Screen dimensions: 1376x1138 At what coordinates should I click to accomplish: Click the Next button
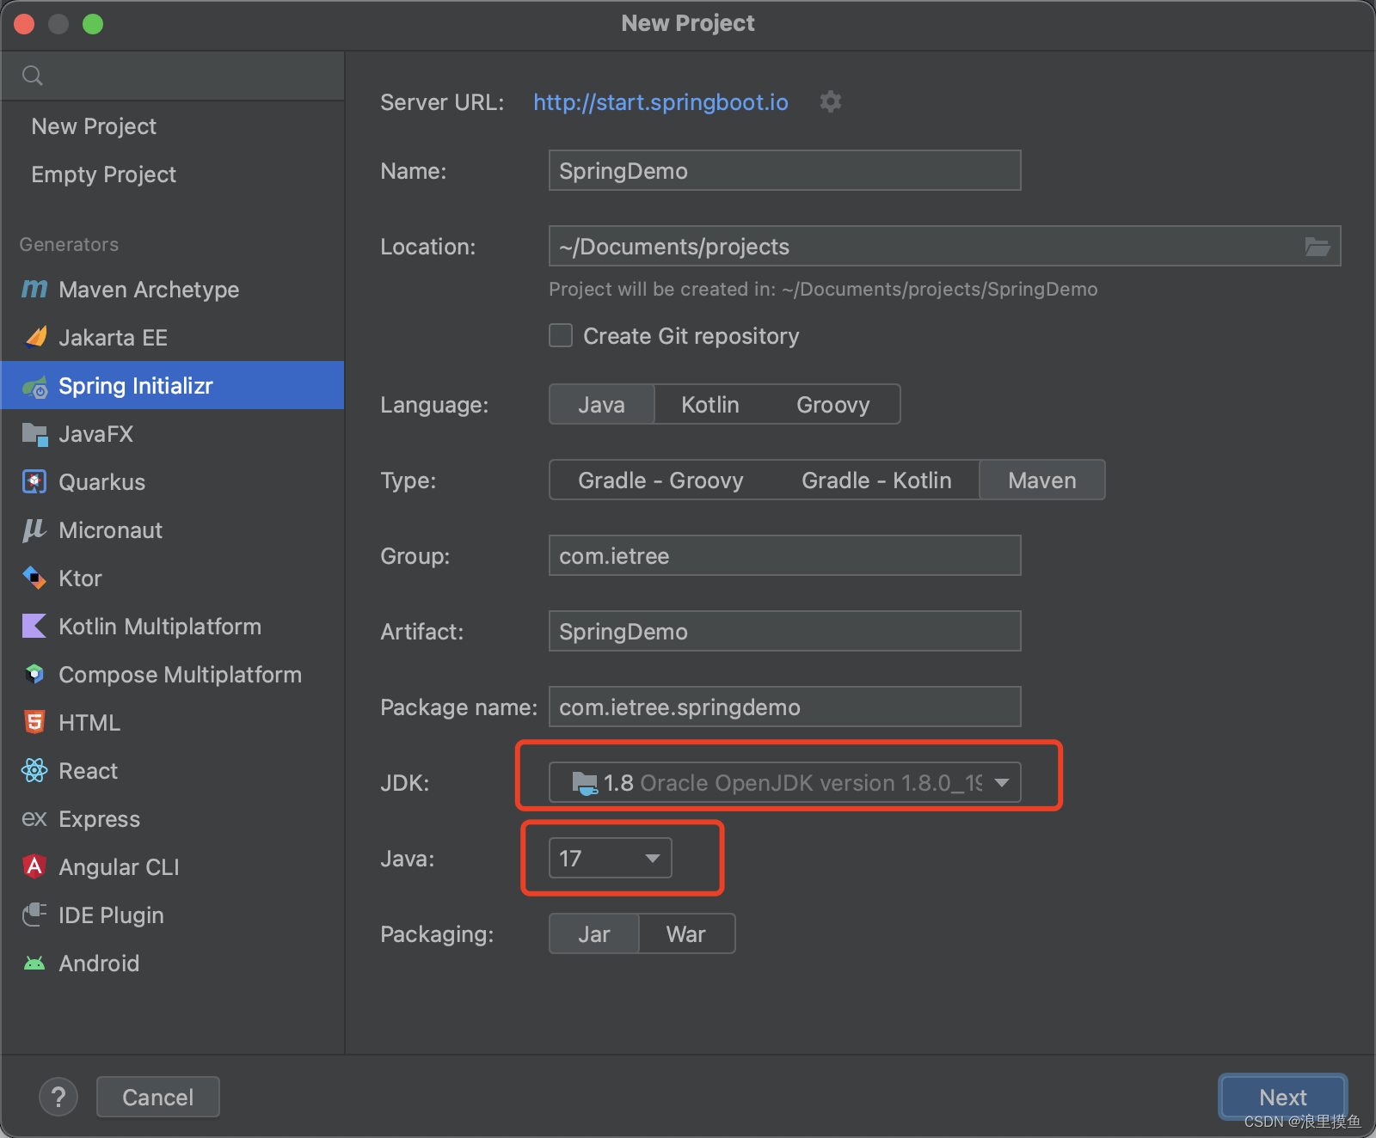pyautogui.click(x=1282, y=1097)
